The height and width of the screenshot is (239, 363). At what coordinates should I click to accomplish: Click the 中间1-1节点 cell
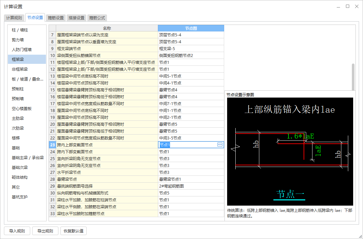[191, 110]
